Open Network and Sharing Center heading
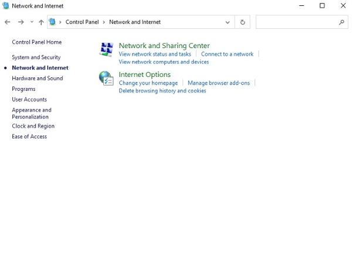 coord(164,46)
